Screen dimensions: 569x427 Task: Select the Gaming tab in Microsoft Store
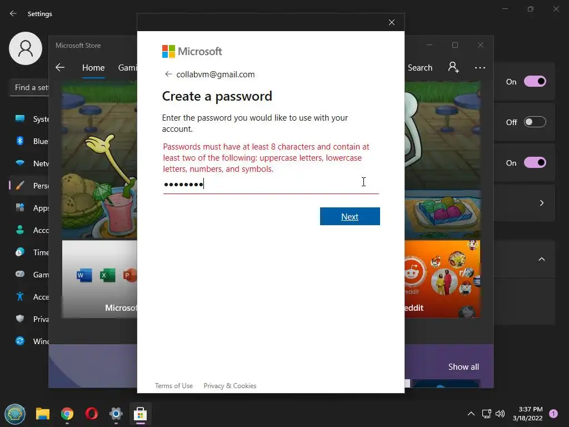click(x=127, y=67)
